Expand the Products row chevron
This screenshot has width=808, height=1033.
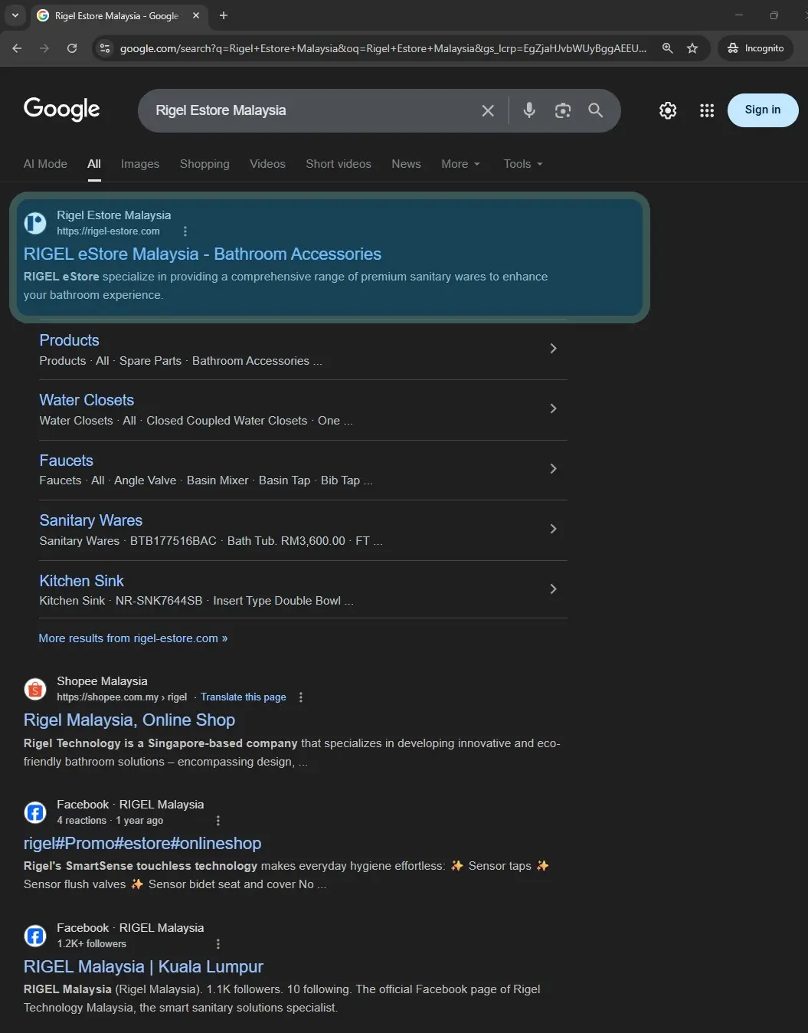pyautogui.click(x=553, y=349)
